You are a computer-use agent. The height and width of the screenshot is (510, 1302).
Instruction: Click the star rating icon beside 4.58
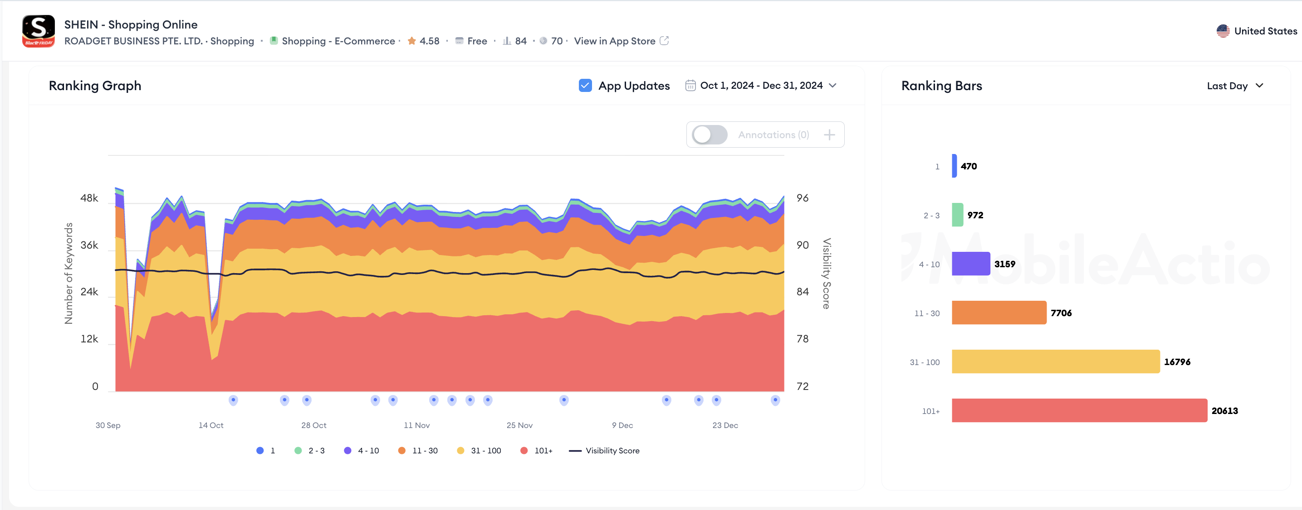click(x=411, y=41)
